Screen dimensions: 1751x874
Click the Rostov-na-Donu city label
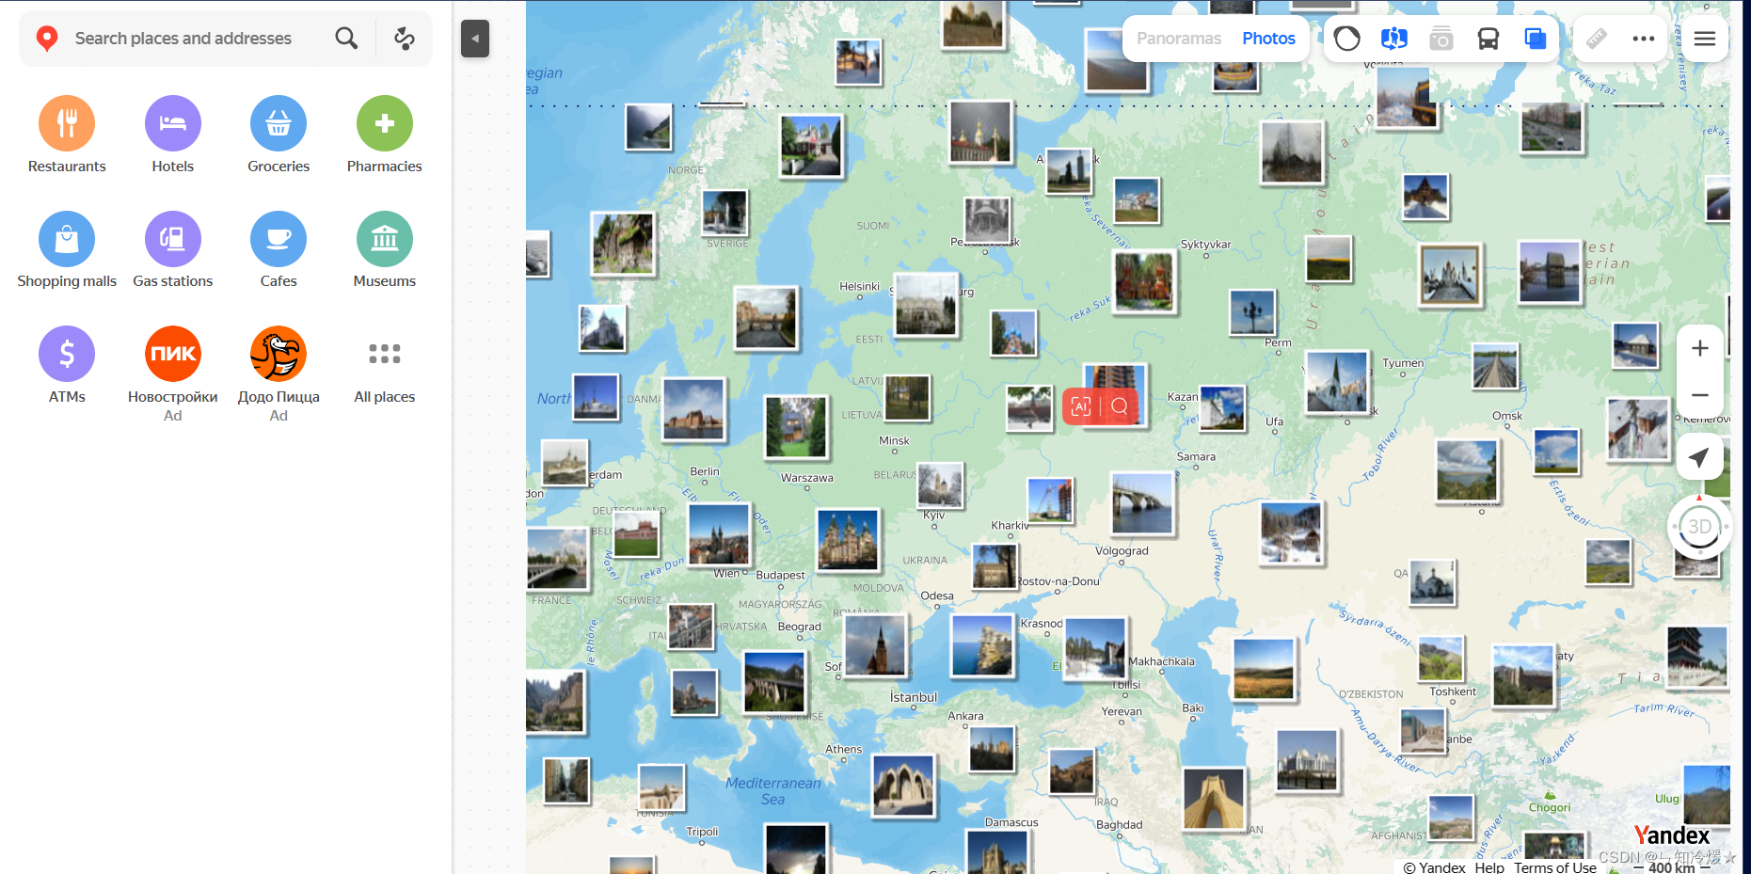1058,581
